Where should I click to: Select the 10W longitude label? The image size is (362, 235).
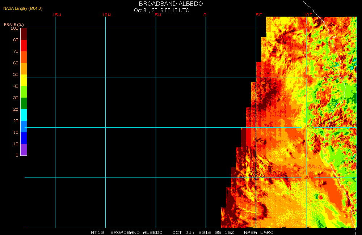pos(106,15)
